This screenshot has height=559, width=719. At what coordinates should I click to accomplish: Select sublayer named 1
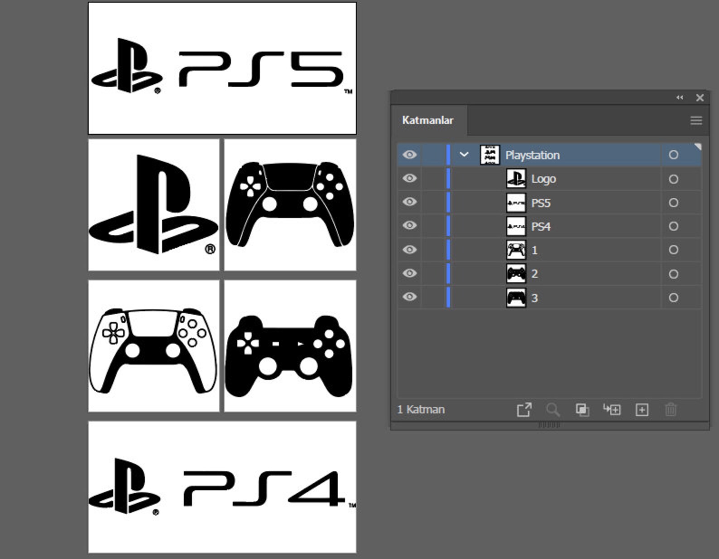pyautogui.click(x=534, y=250)
